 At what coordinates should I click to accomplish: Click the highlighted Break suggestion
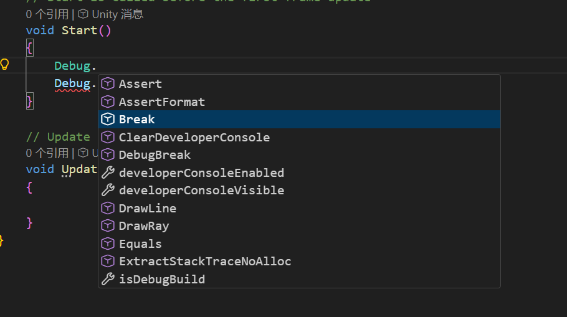click(x=300, y=120)
